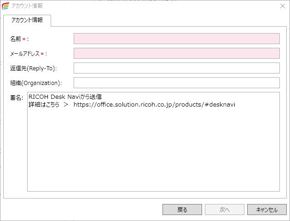The image size is (290, 221).
Task: Click the 返信先(Reply-To) label
Action: 33,68
